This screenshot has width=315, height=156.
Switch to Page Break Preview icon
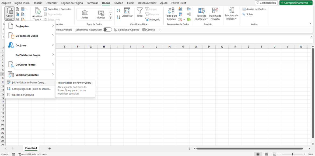274,154
